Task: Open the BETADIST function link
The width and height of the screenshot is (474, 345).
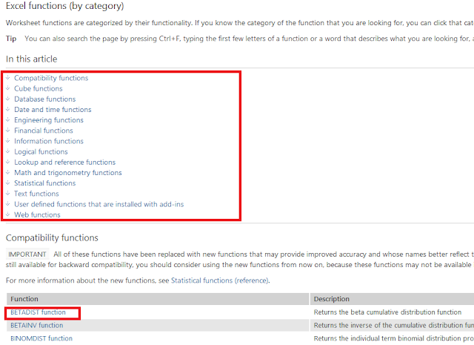Action: coord(38,312)
